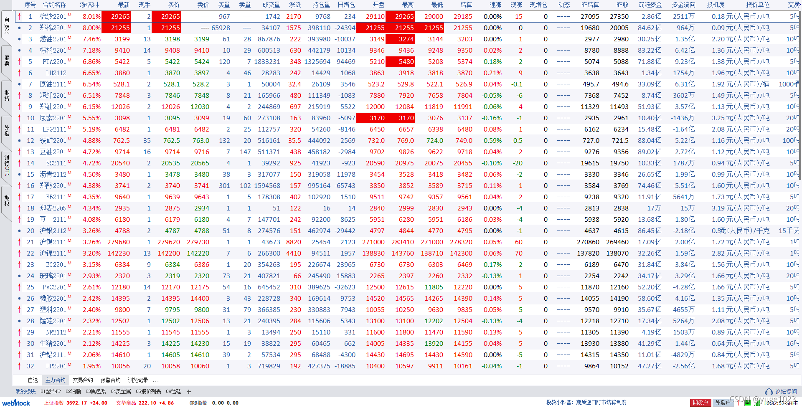
Task: Select the 主力合约 tab
Action: (x=56, y=380)
